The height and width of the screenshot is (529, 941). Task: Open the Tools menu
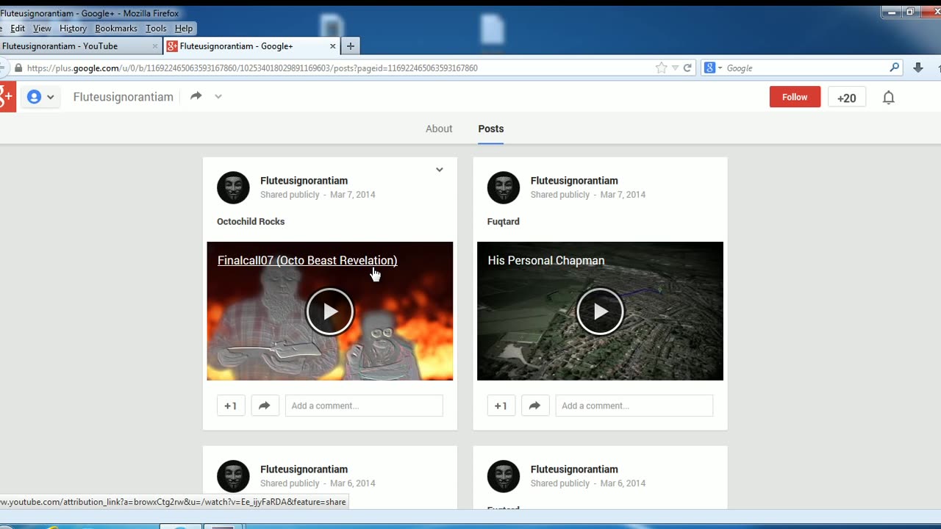(156, 29)
